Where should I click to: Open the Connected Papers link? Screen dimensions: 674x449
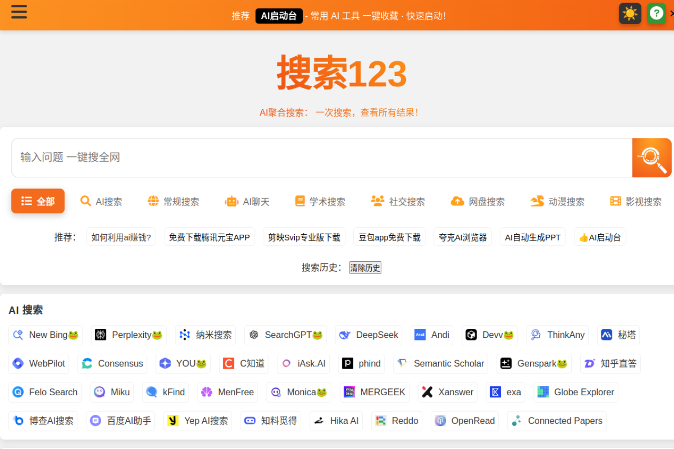(557, 421)
